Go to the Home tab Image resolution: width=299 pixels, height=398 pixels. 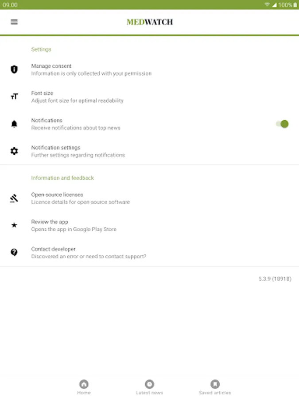point(84,387)
